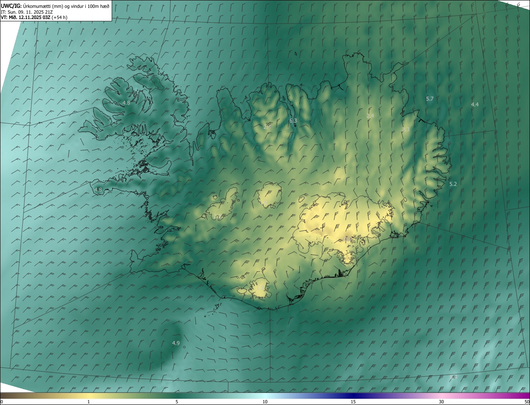Click the colorbar tick label 30

click(441, 402)
